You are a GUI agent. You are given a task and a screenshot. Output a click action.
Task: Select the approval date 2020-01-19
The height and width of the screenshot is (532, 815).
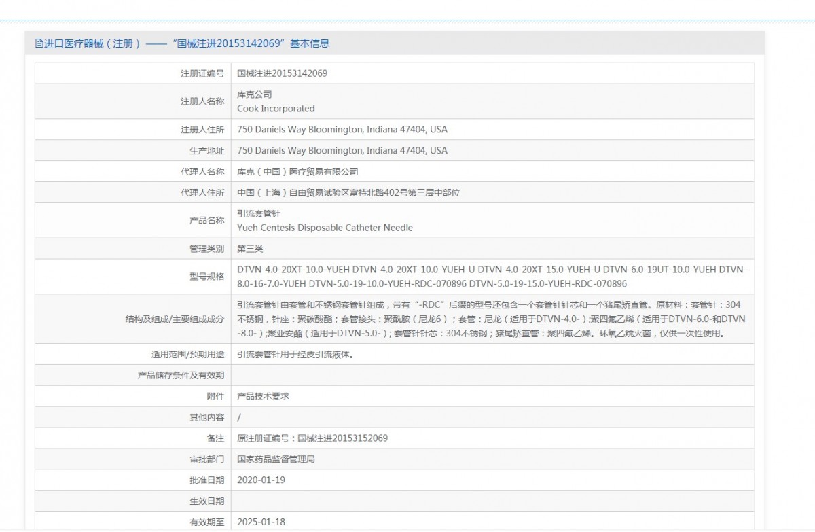pyautogui.click(x=261, y=480)
